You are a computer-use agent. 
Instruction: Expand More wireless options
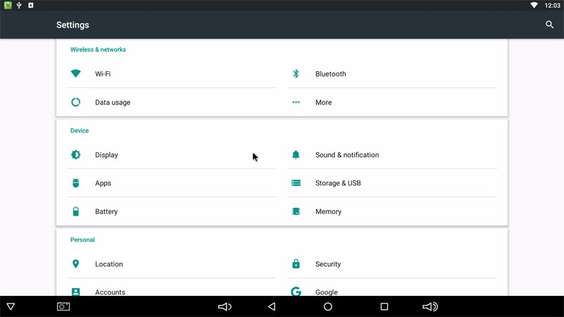point(323,102)
